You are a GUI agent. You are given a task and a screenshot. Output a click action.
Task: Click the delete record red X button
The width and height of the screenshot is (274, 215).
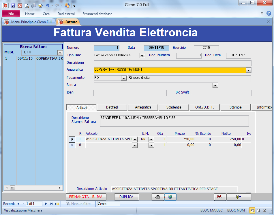pos(220,197)
